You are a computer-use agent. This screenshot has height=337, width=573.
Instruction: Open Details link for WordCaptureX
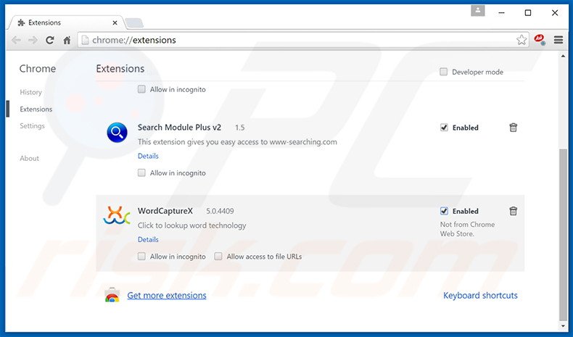[x=148, y=239]
